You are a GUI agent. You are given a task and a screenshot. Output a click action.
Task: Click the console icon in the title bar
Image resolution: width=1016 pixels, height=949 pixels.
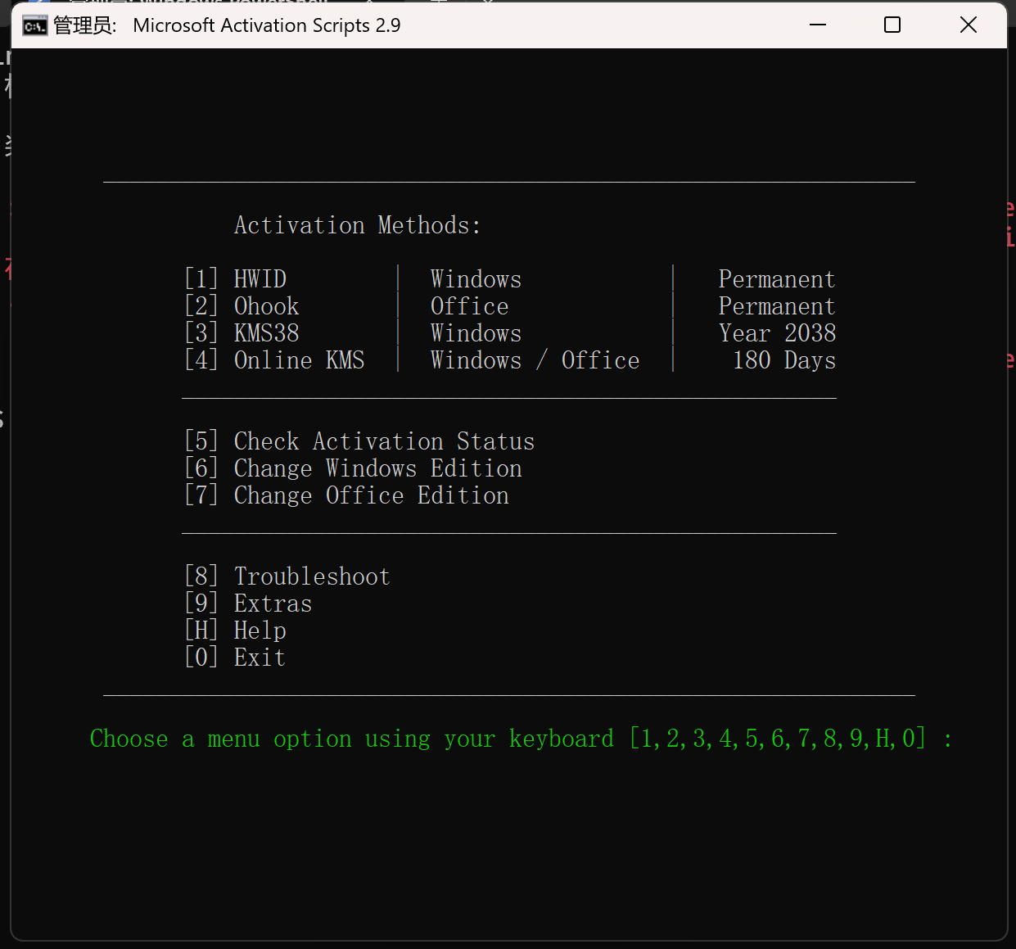[34, 26]
